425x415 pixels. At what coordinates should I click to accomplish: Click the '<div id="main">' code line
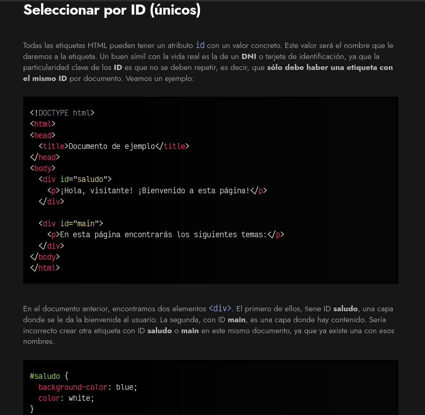click(71, 223)
